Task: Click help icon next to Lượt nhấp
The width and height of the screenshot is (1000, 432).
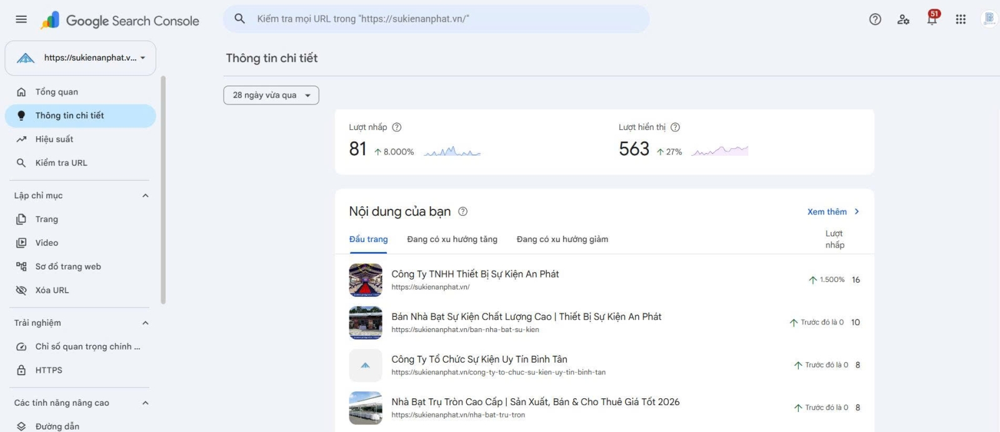Action: pos(396,128)
